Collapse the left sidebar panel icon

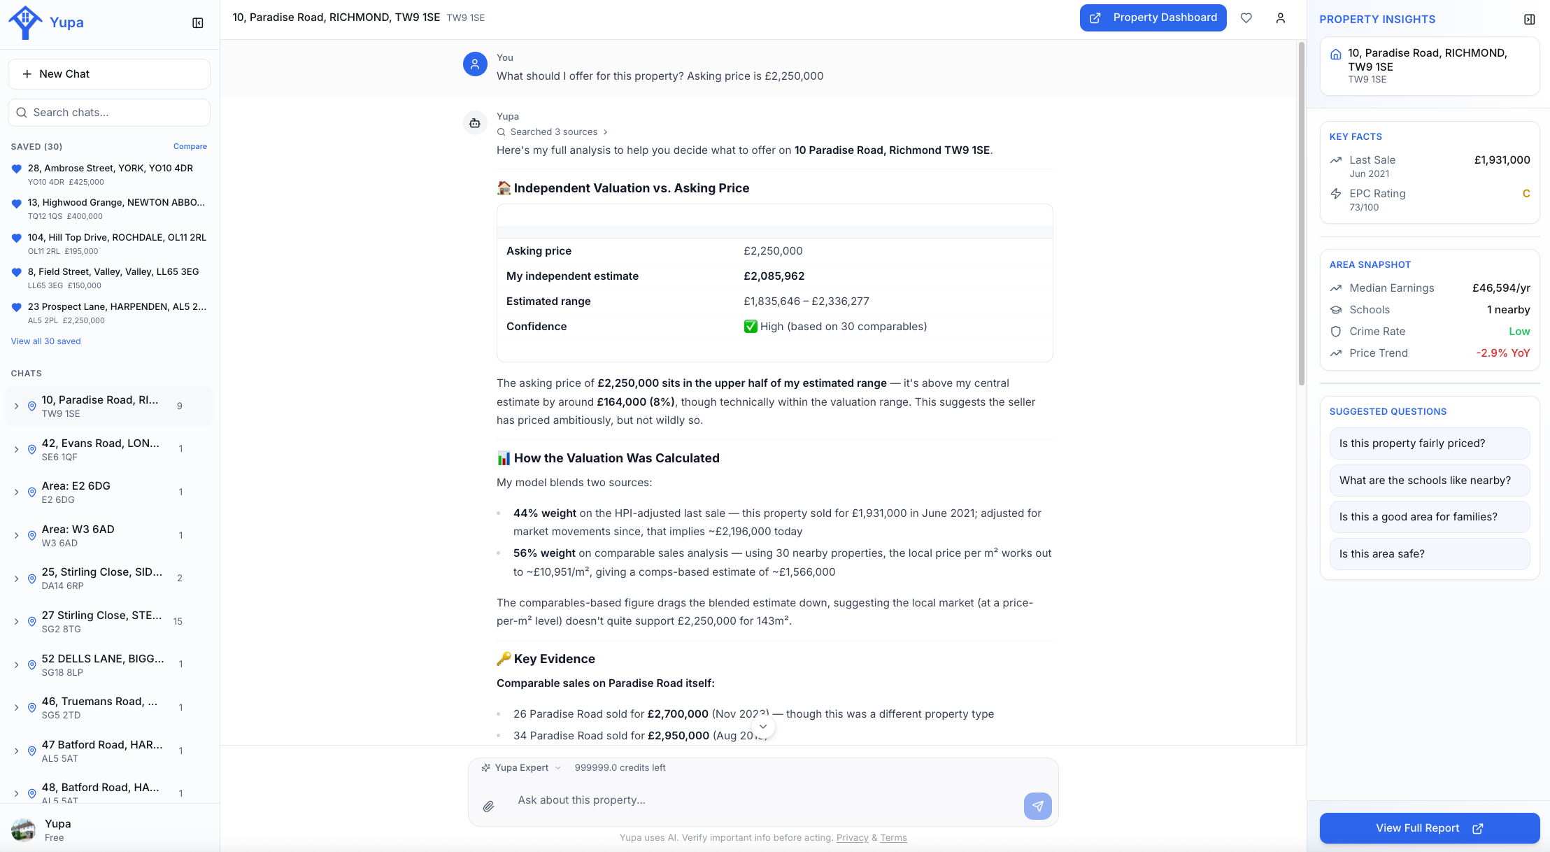(198, 23)
